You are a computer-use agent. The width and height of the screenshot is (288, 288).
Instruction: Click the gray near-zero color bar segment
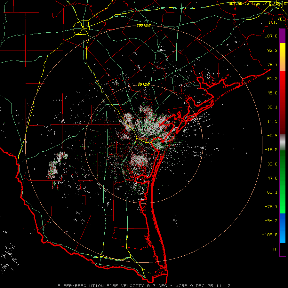283,142
